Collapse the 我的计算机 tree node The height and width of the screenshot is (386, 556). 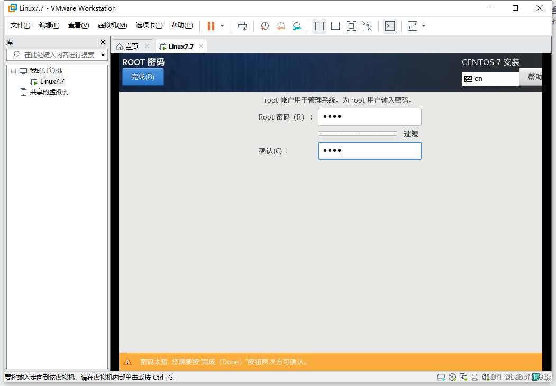(x=13, y=71)
